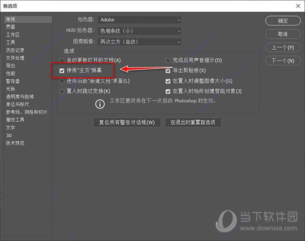Switch to 工作区 preferences
The width and height of the screenshot is (305, 241).
(x=13, y=35)
